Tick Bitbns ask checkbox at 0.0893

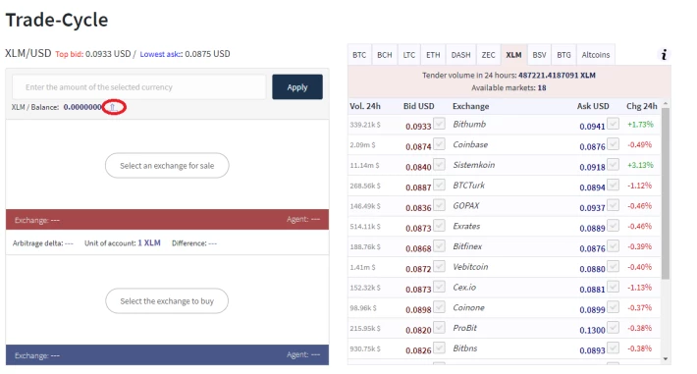pos(613,347)
